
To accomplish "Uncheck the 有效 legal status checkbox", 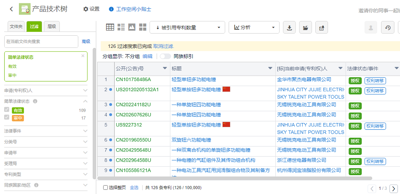I will tap(7, 110).
